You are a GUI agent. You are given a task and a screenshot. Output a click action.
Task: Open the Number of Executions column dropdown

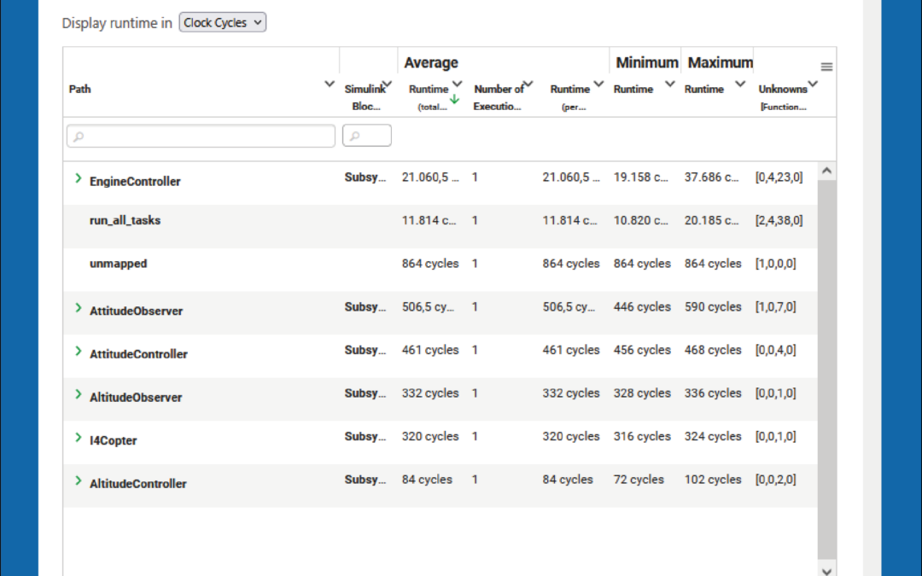tap(527, 84)
